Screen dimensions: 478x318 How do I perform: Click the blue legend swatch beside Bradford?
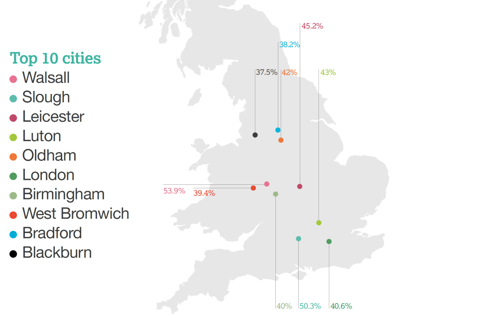point(13,234)
